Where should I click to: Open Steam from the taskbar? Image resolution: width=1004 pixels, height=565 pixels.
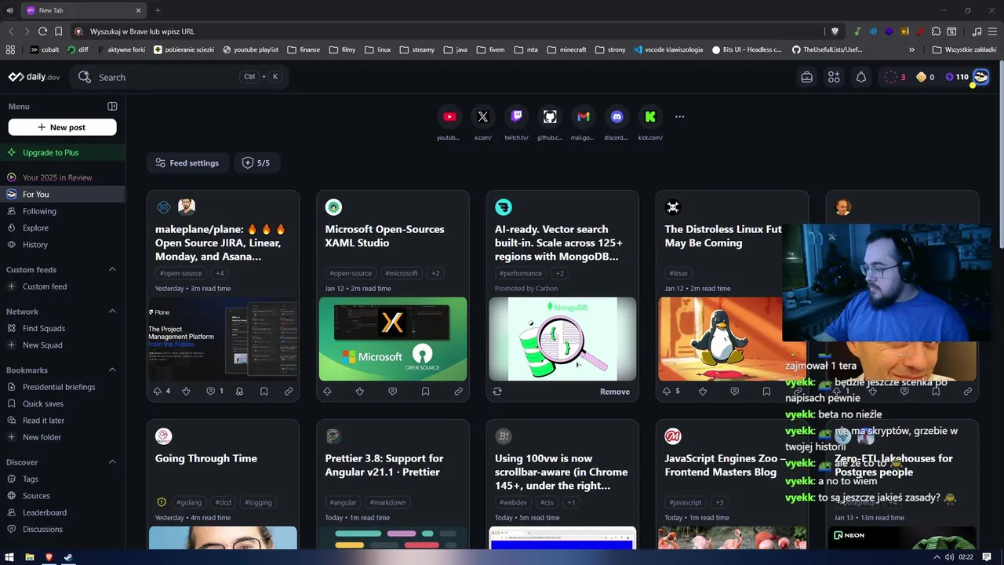(x=68, y=557)
